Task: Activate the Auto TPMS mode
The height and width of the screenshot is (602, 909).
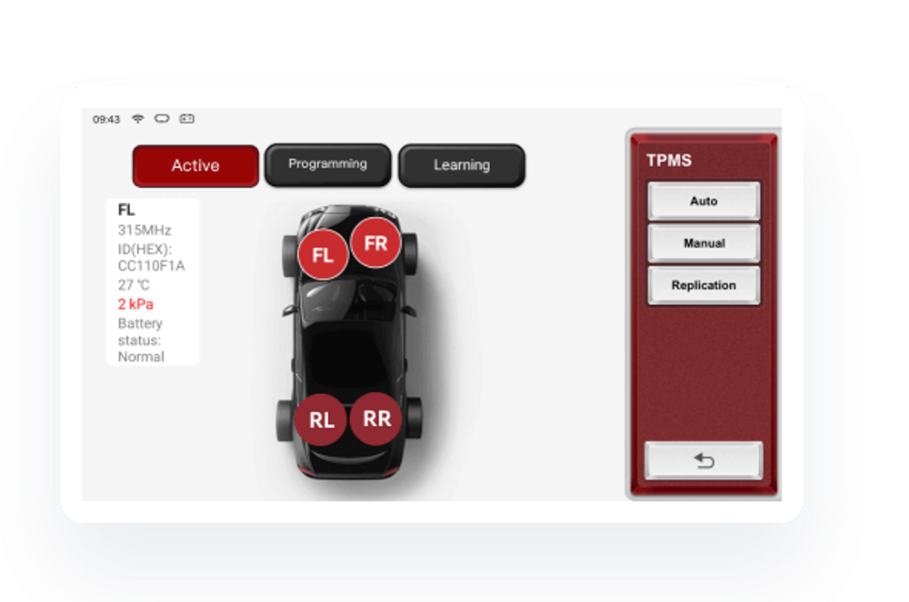Action: tap(703, 201)
